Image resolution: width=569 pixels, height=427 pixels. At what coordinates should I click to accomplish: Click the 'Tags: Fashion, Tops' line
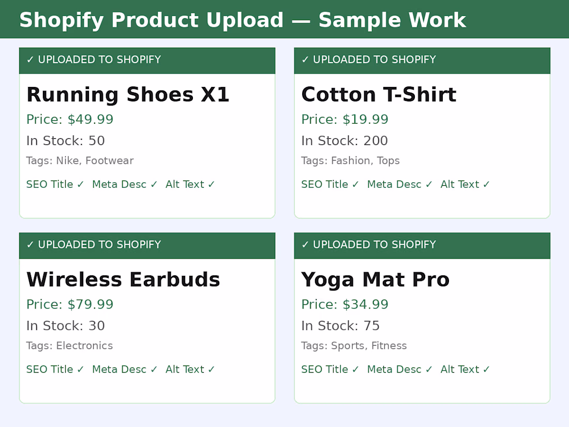tap(350, 161)
